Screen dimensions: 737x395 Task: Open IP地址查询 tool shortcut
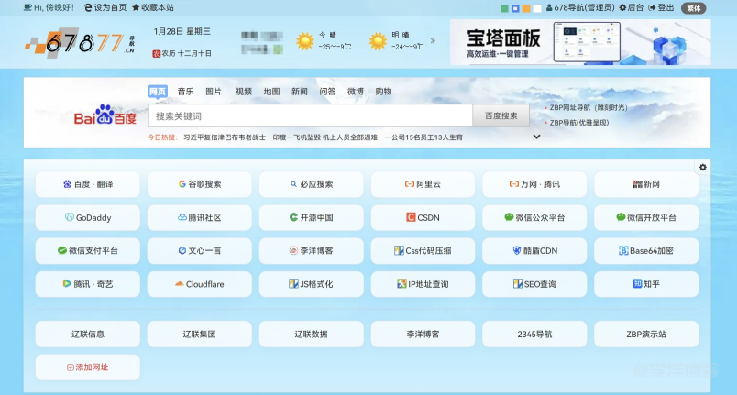point(423,284)
